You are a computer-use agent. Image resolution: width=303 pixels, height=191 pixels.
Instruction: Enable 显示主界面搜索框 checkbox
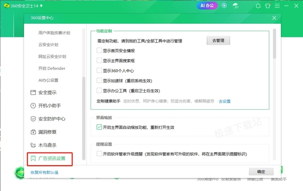click(x=99, y=61)
